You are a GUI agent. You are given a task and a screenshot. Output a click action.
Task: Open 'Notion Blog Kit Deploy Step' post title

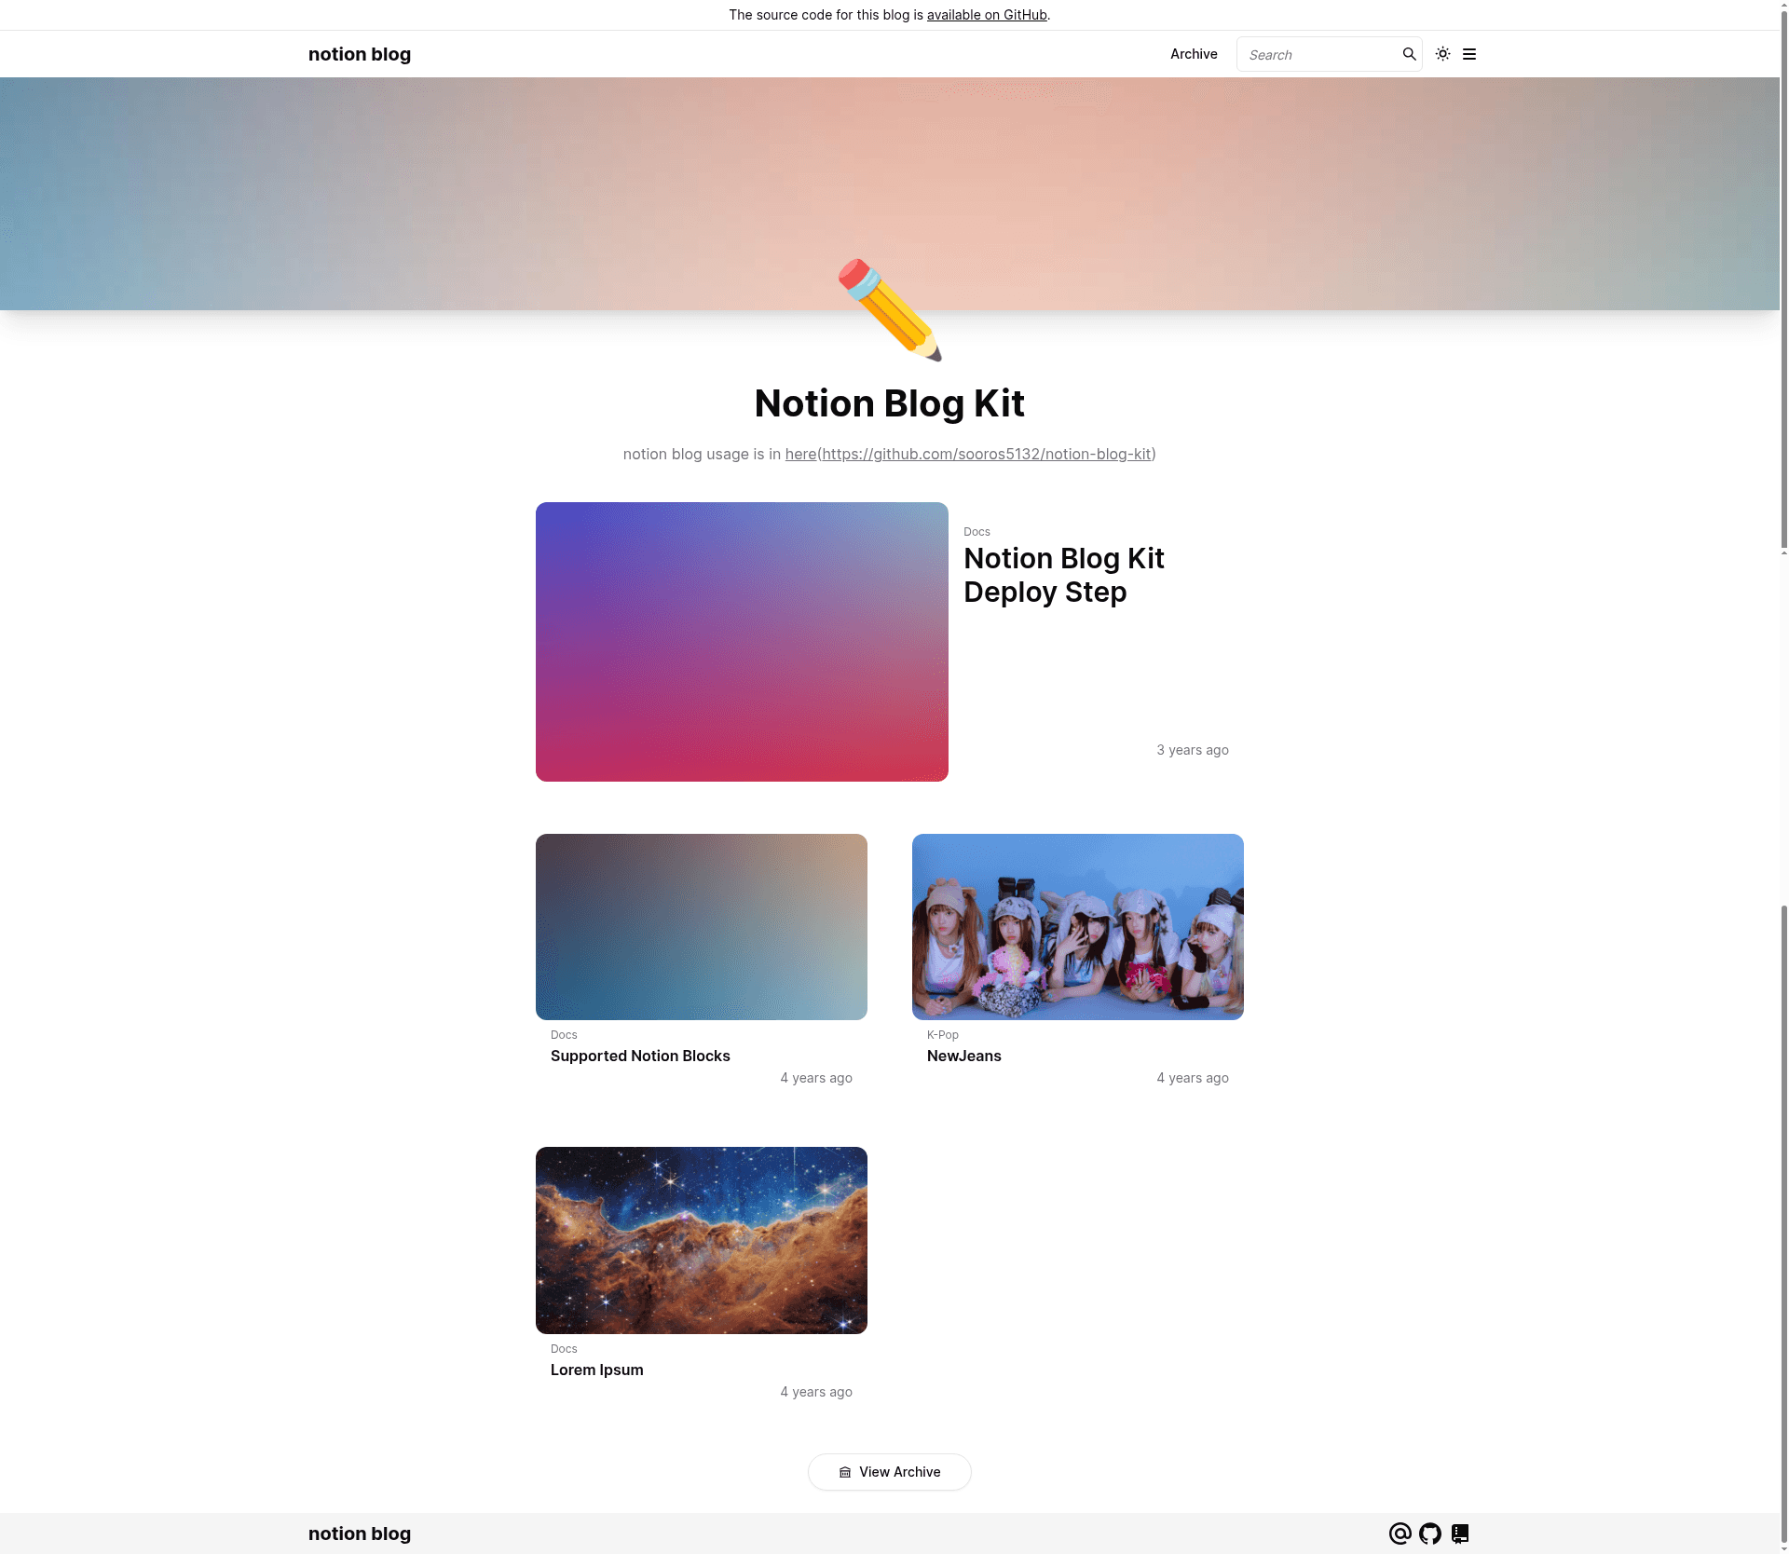[1064, 575]
